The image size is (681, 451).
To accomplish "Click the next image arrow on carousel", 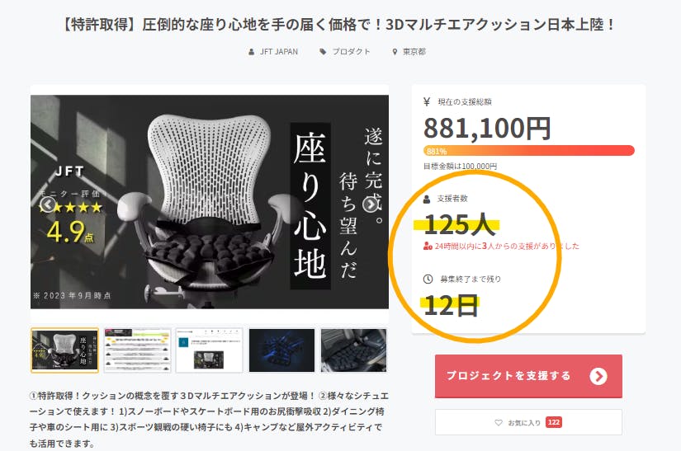I will [371, 204].
